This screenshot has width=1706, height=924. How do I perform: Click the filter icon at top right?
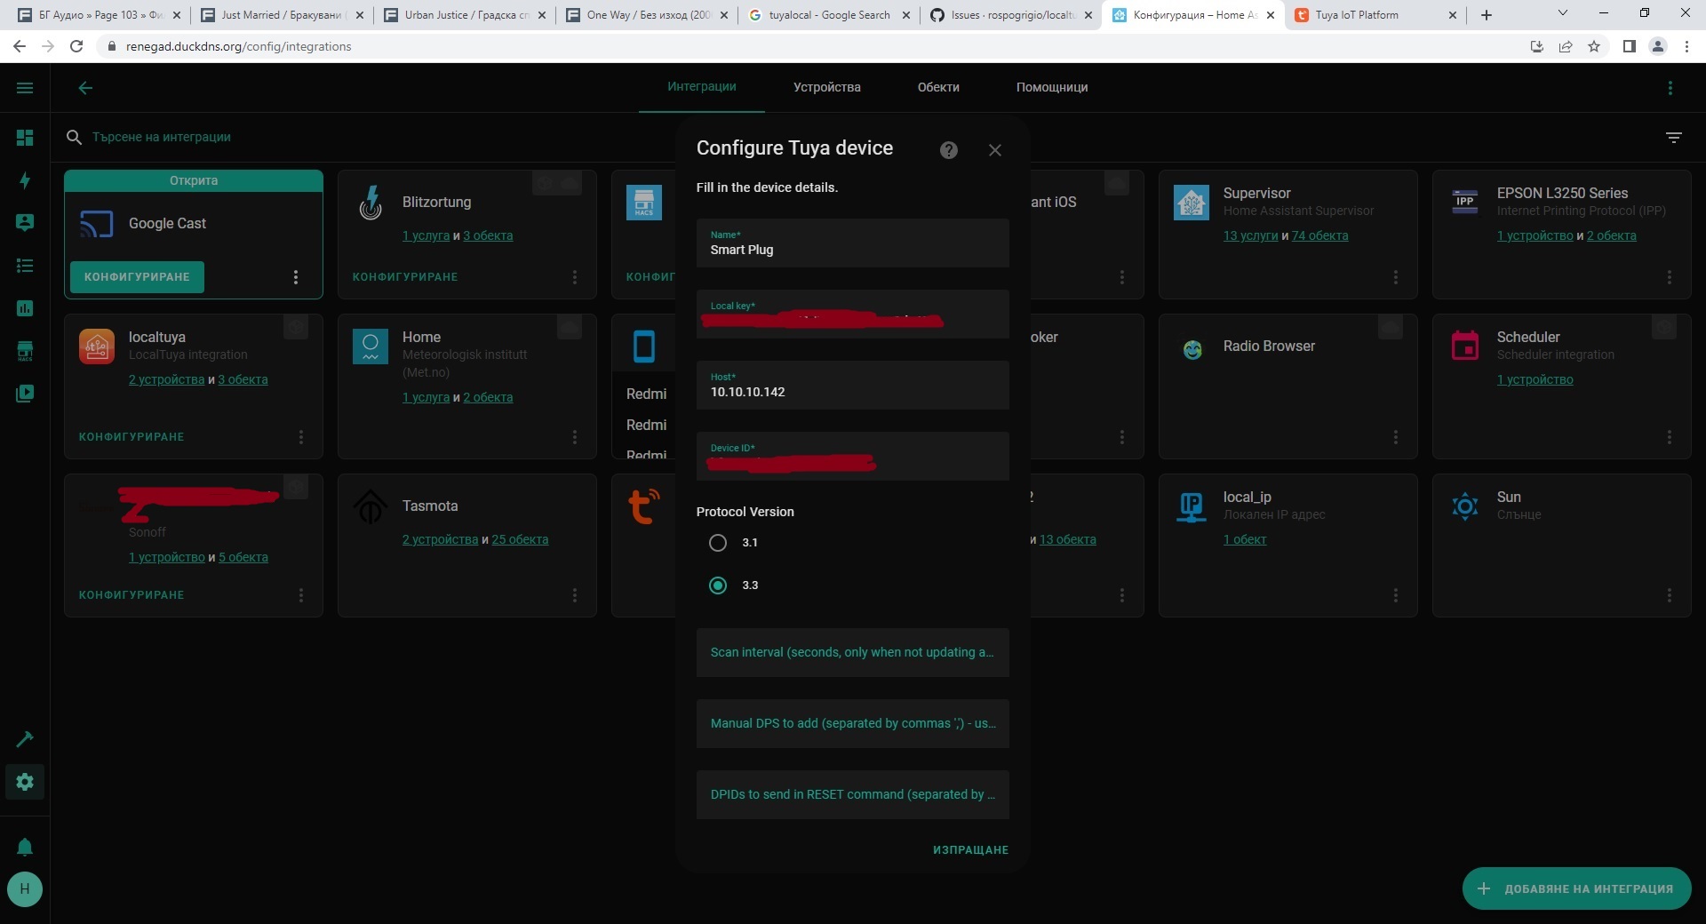(1674, 138)
